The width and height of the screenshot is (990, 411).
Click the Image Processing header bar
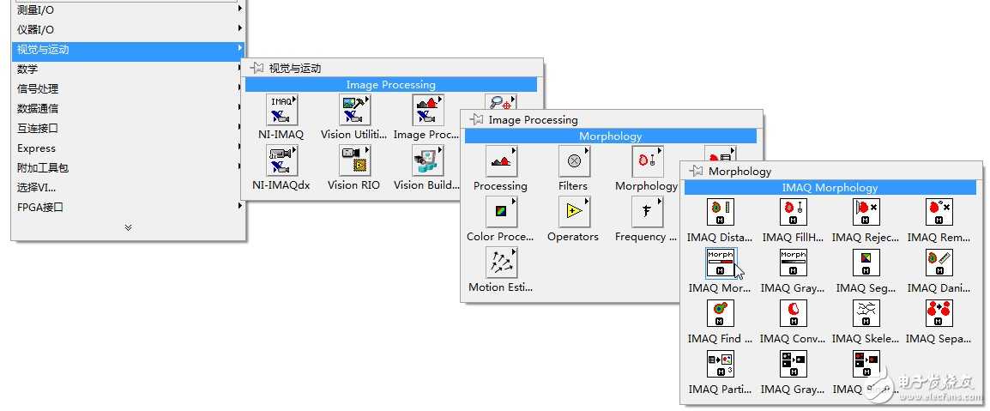(x=391, y=85)
